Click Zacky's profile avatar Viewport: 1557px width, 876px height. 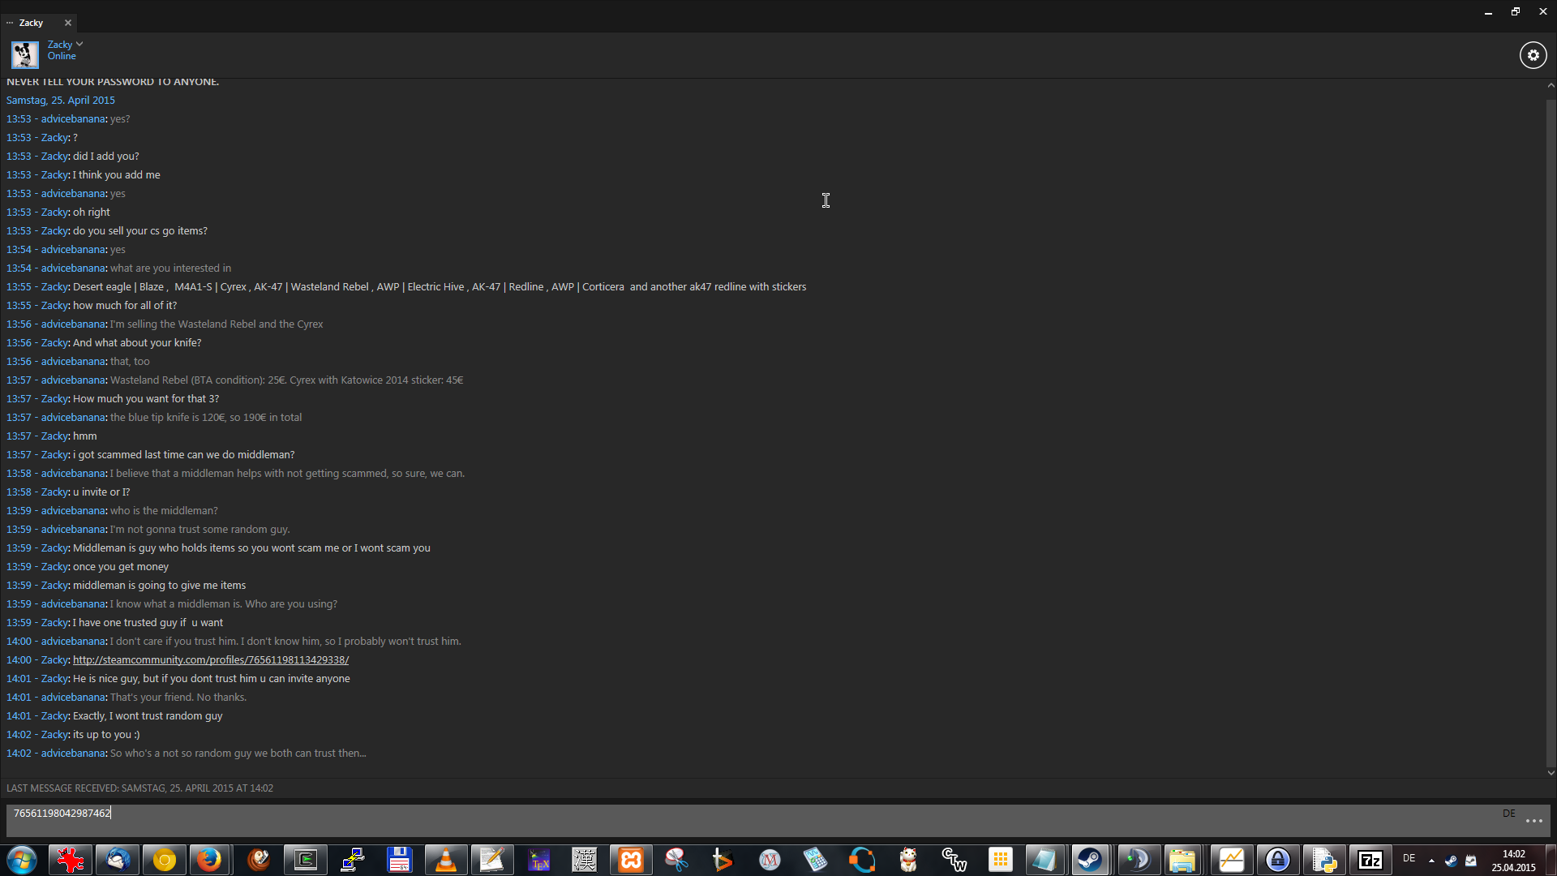tap(24, 54)
